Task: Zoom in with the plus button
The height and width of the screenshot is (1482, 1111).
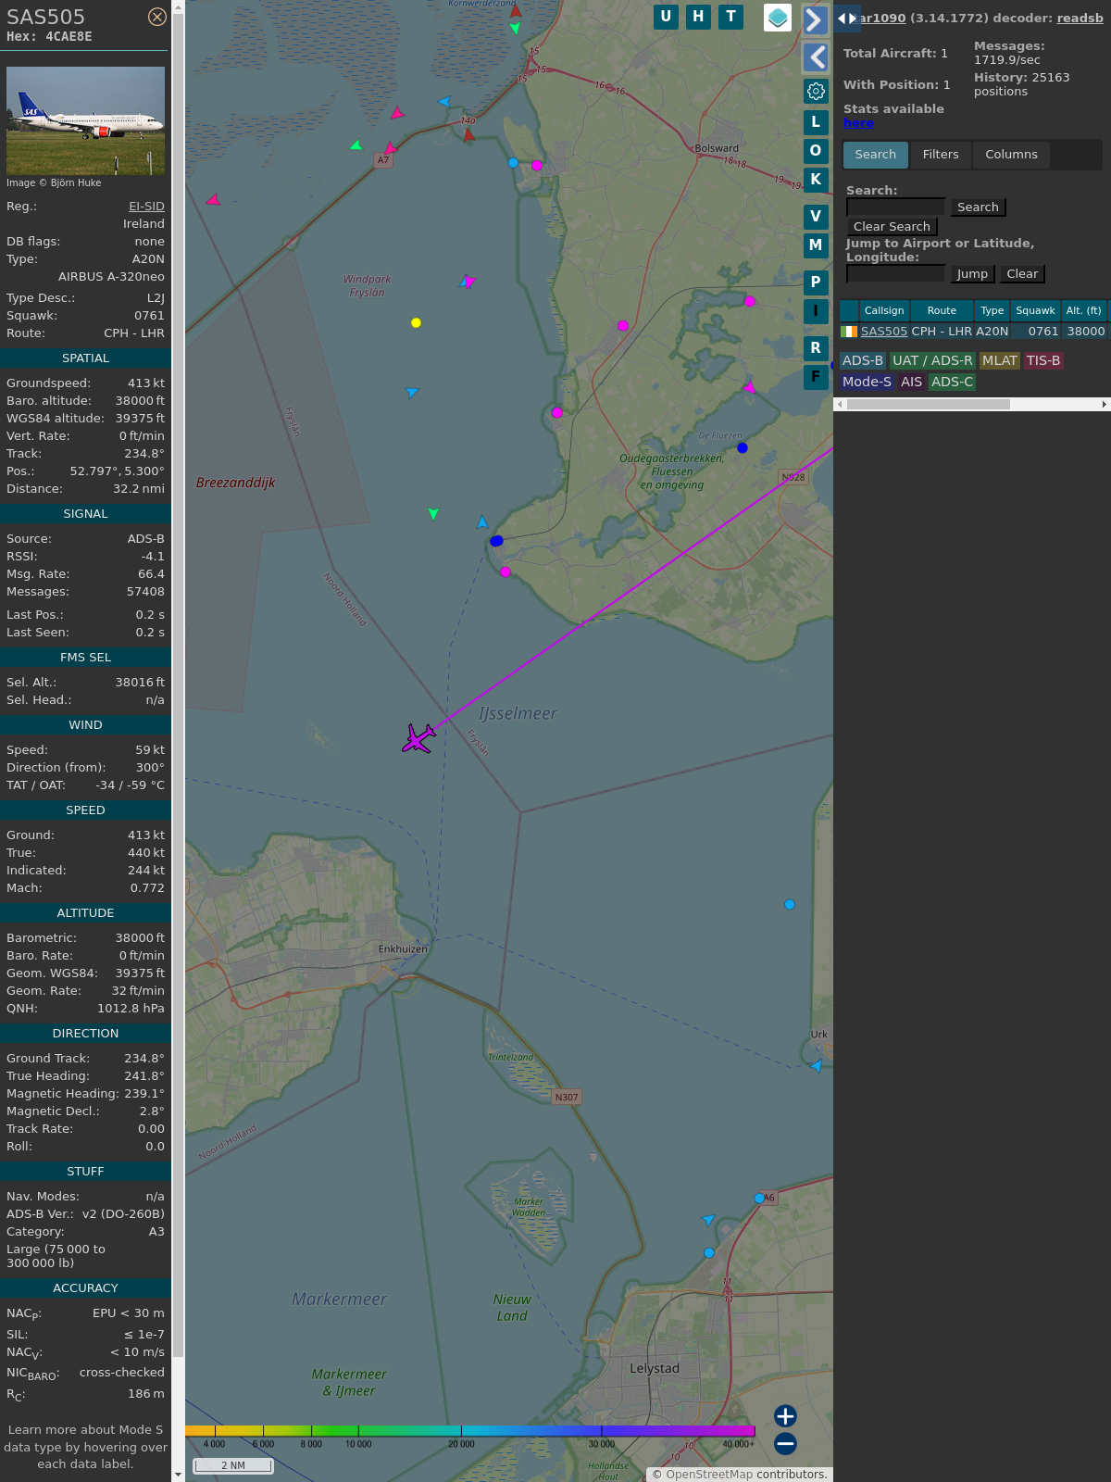Action: [785, 1416]
